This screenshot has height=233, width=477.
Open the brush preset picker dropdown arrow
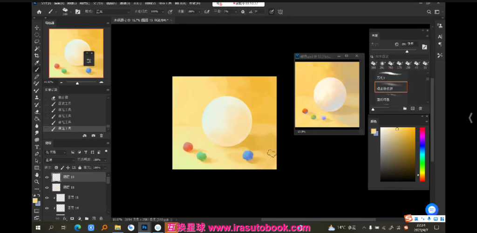click(x=71, y=12)
